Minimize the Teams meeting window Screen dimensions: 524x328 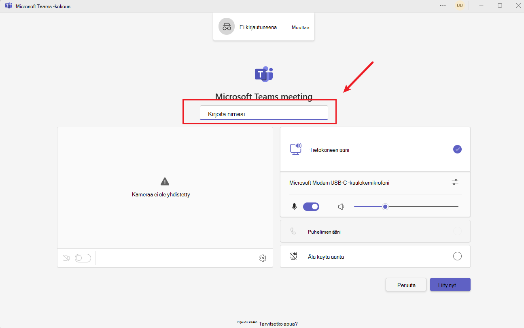[481, 6]
